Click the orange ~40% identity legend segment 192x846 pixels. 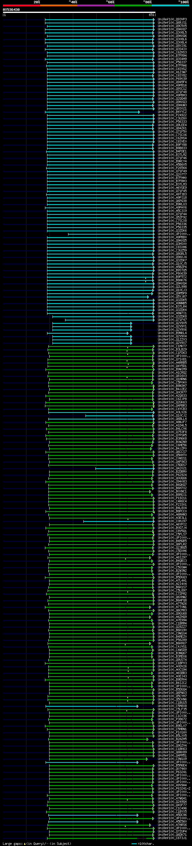[59, 5]
